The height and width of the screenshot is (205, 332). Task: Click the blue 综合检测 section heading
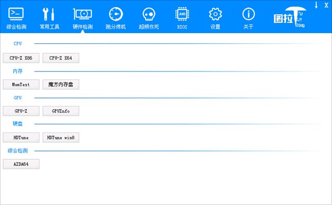coord(17,150)
